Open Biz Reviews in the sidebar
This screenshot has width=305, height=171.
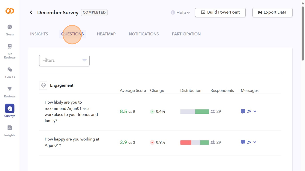(x=10, y=51)
